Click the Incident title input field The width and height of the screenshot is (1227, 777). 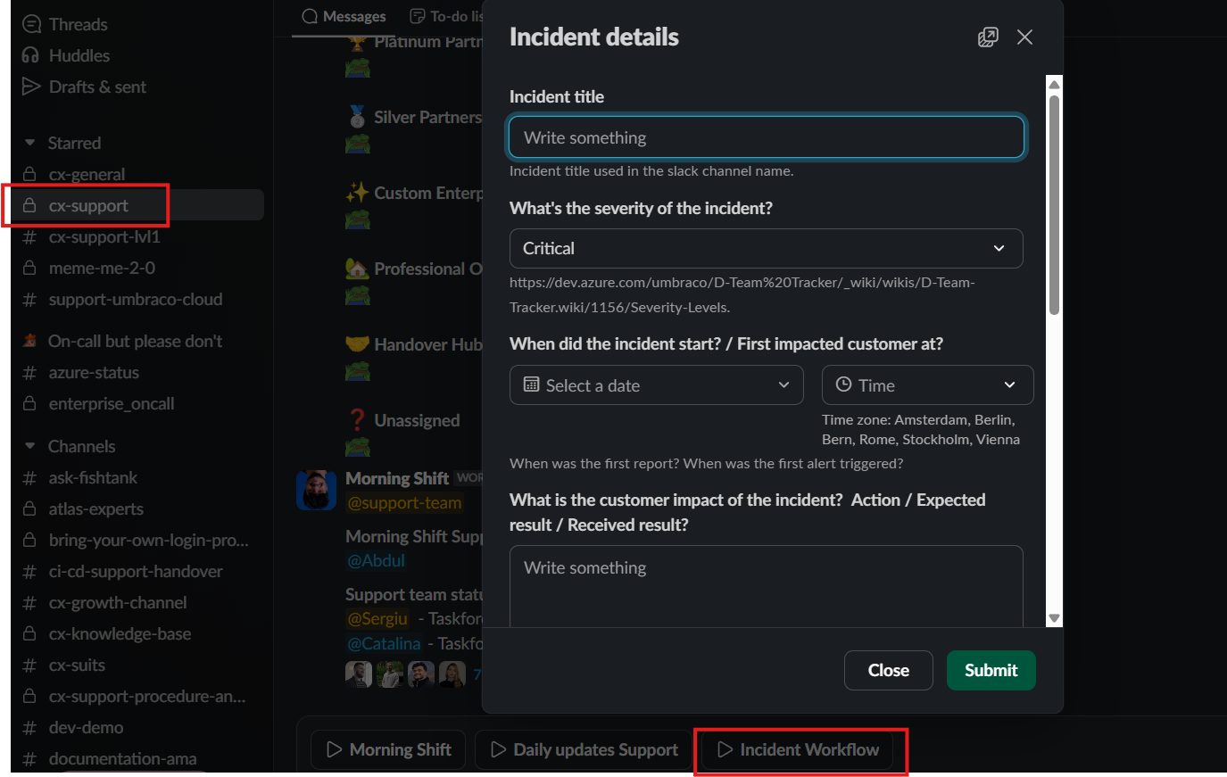pos(766,137)
